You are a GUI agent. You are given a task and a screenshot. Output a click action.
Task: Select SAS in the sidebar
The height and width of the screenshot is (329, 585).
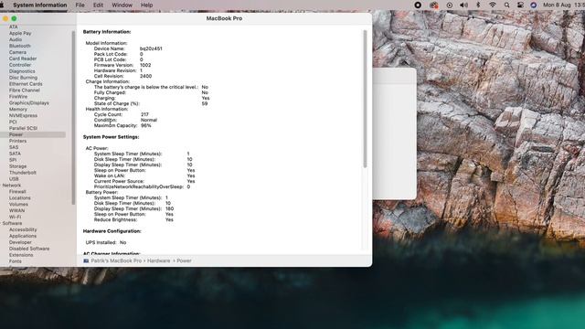(14, 147)
